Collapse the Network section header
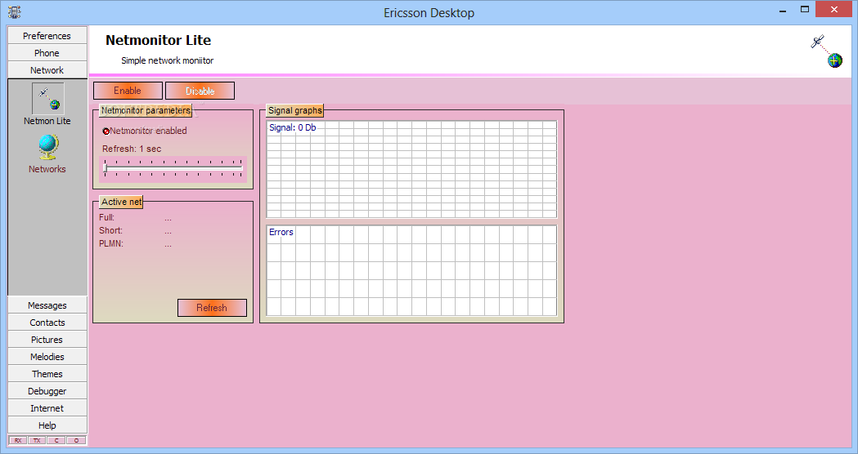Viewport: 858px width, 454px height. tap(47, 70)
